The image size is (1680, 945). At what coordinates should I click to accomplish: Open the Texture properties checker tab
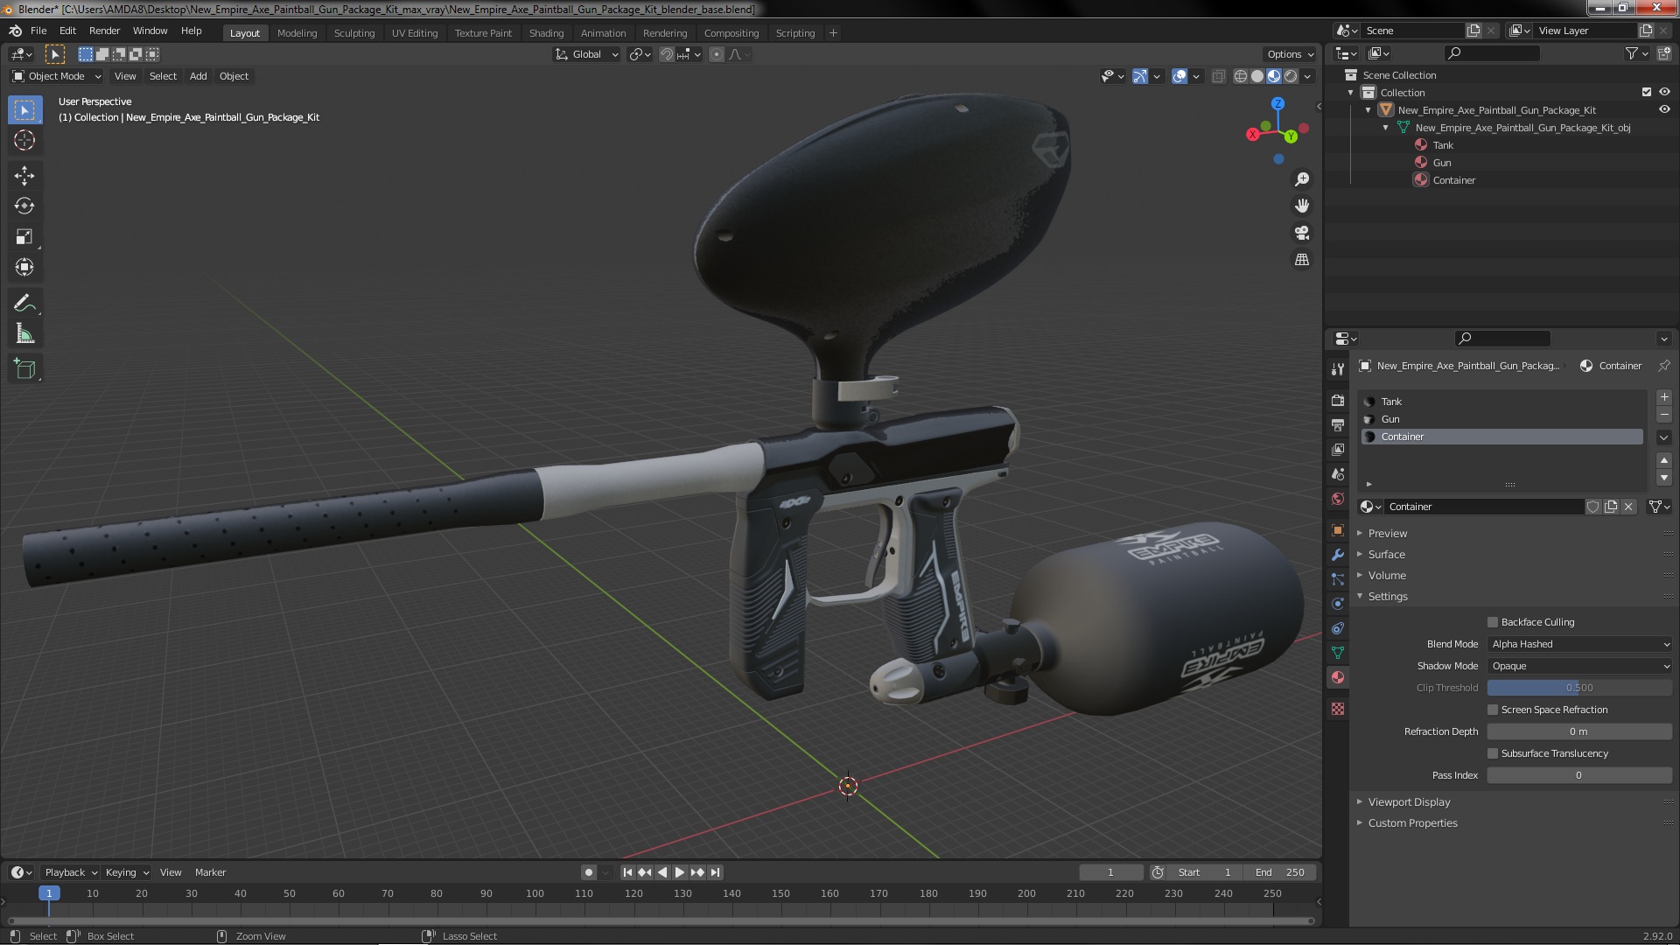point(1338,709)
